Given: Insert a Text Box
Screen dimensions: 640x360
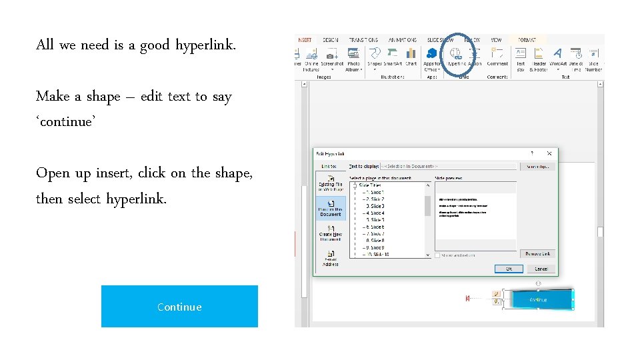Looking at the screenshot, I should pyautogui.click(x=521, y=59).
